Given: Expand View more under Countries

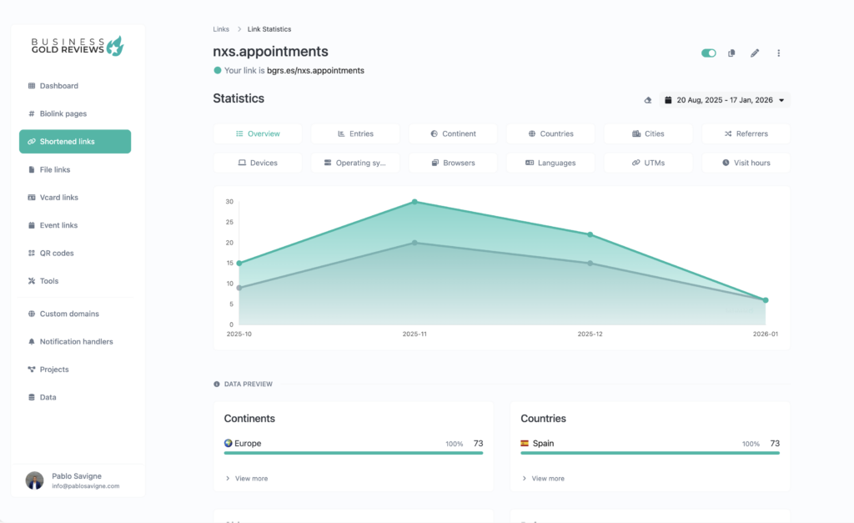Looking at the screenshot, I should coord(544,478).
